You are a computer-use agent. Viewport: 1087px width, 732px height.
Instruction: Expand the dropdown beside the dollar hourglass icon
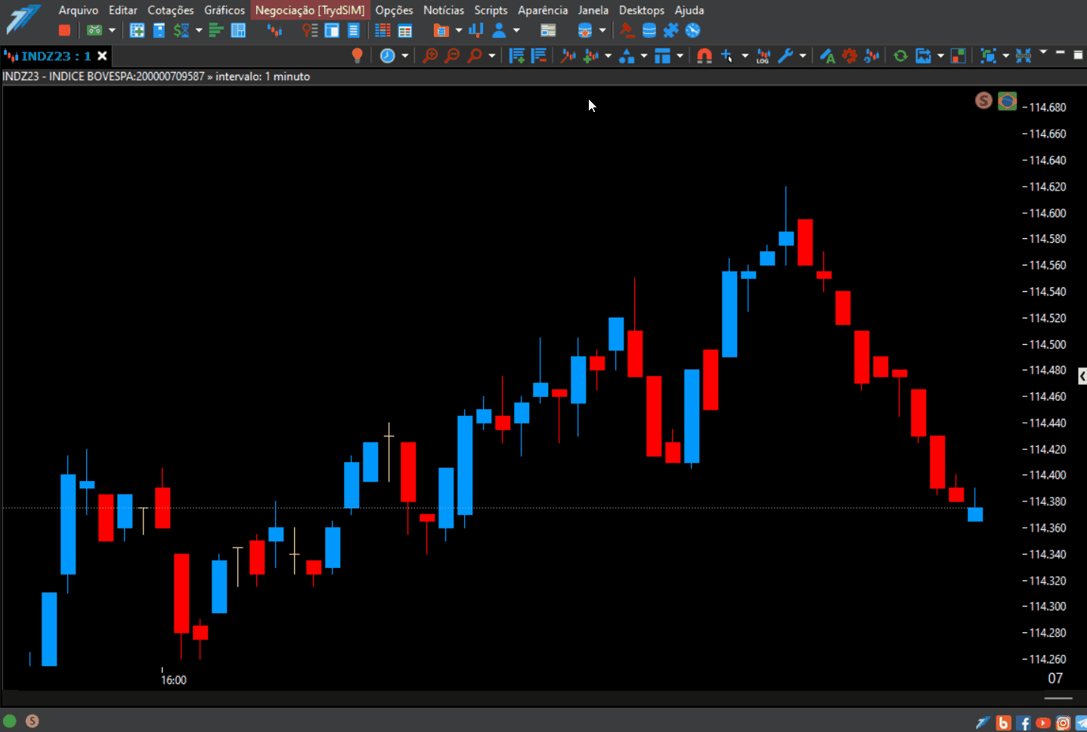click(x=199, y=30)
